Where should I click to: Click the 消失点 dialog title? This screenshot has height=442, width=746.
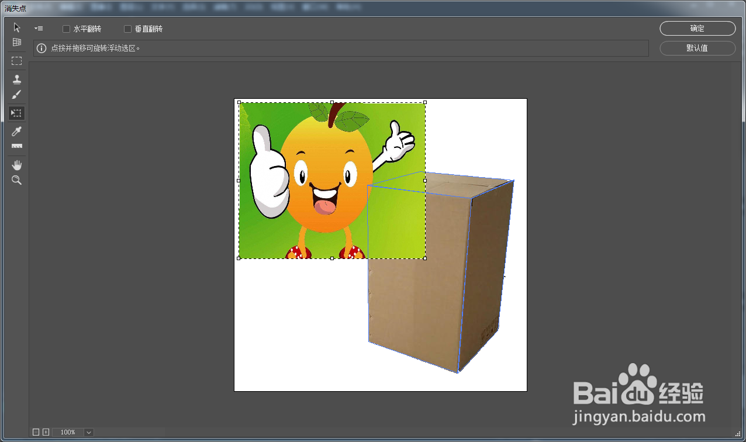tap(16, 8)
